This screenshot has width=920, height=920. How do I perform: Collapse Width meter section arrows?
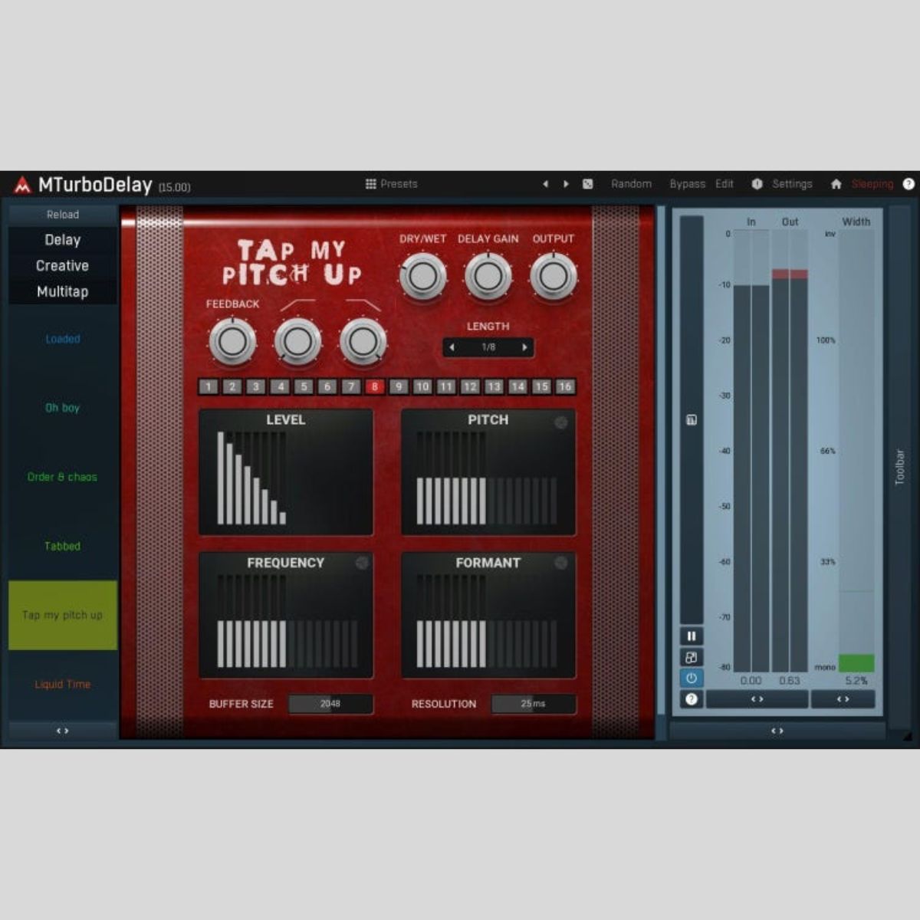pyautogui.click(x=843, y=699)
